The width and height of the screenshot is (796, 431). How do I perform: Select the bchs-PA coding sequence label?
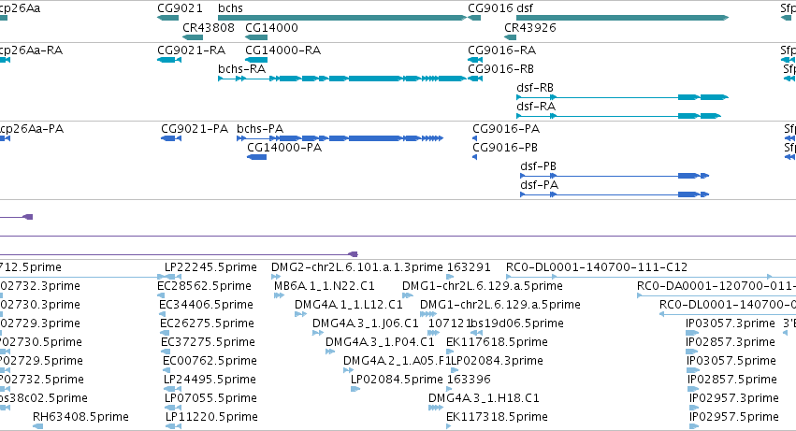pyautogui.click(x=260, y=129)
